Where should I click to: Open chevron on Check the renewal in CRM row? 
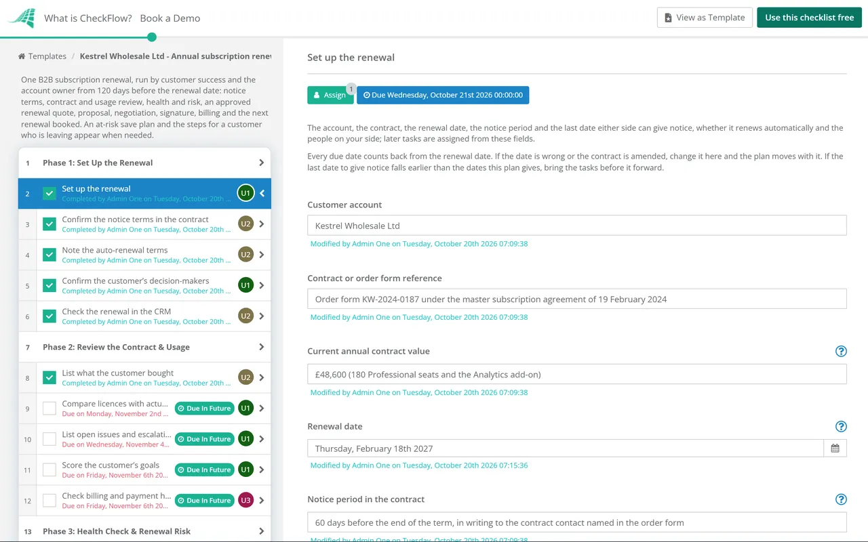pos(262,316)
